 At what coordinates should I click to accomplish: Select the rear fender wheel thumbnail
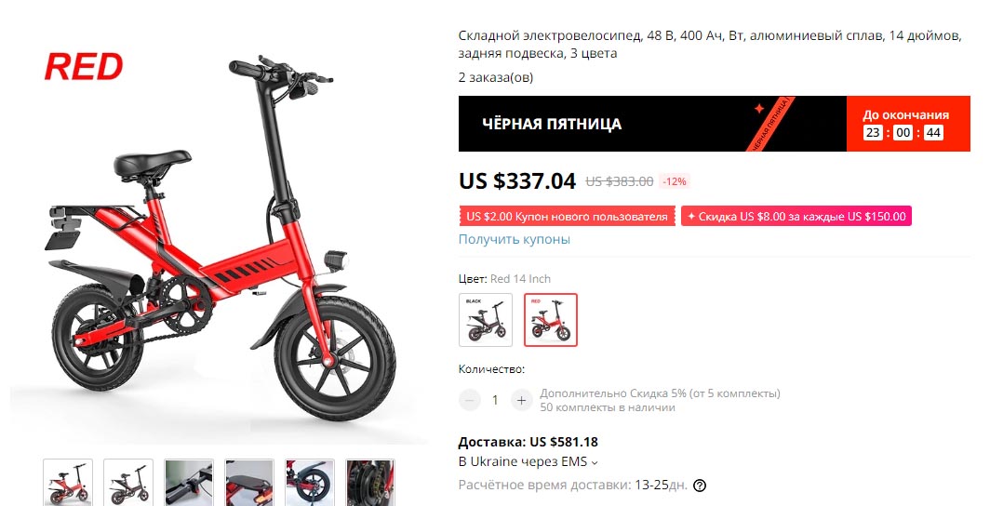point(310,483)
